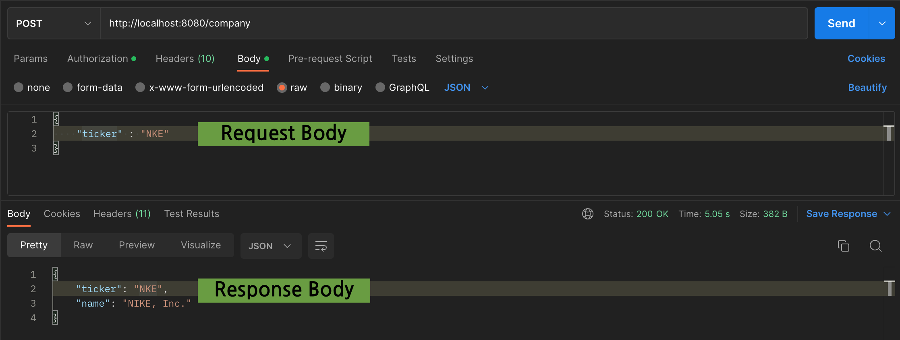Viewport: 900px width, 340px height.
Task: Open search in the response with the magnifier icon
Action: tap(875, 246)
